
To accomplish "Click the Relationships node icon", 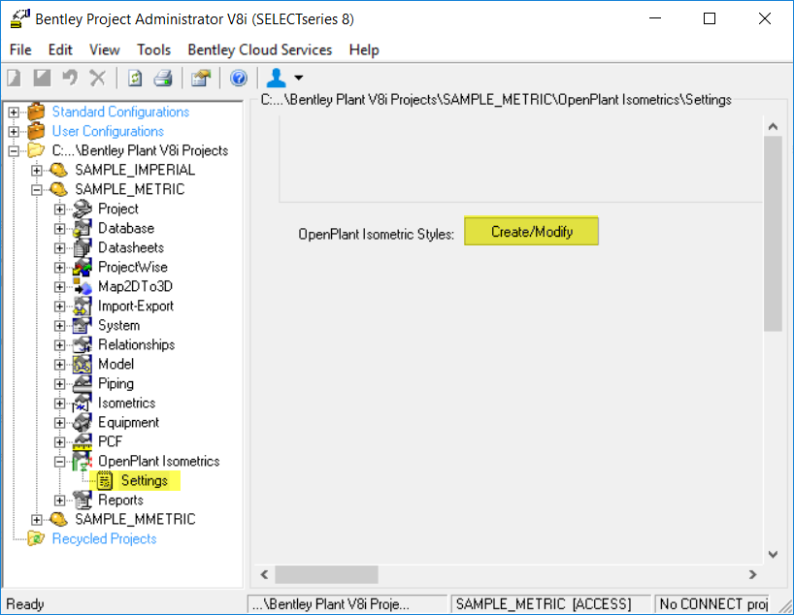I will 83,344.
